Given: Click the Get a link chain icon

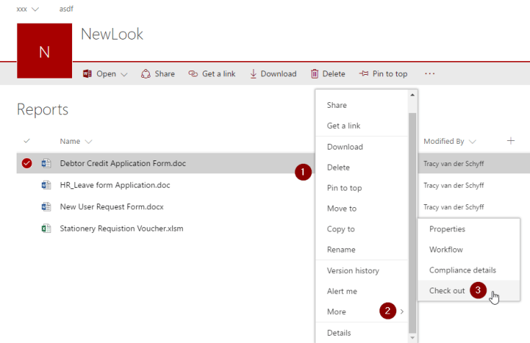Looking at the screenshot, I should (193, 74).
